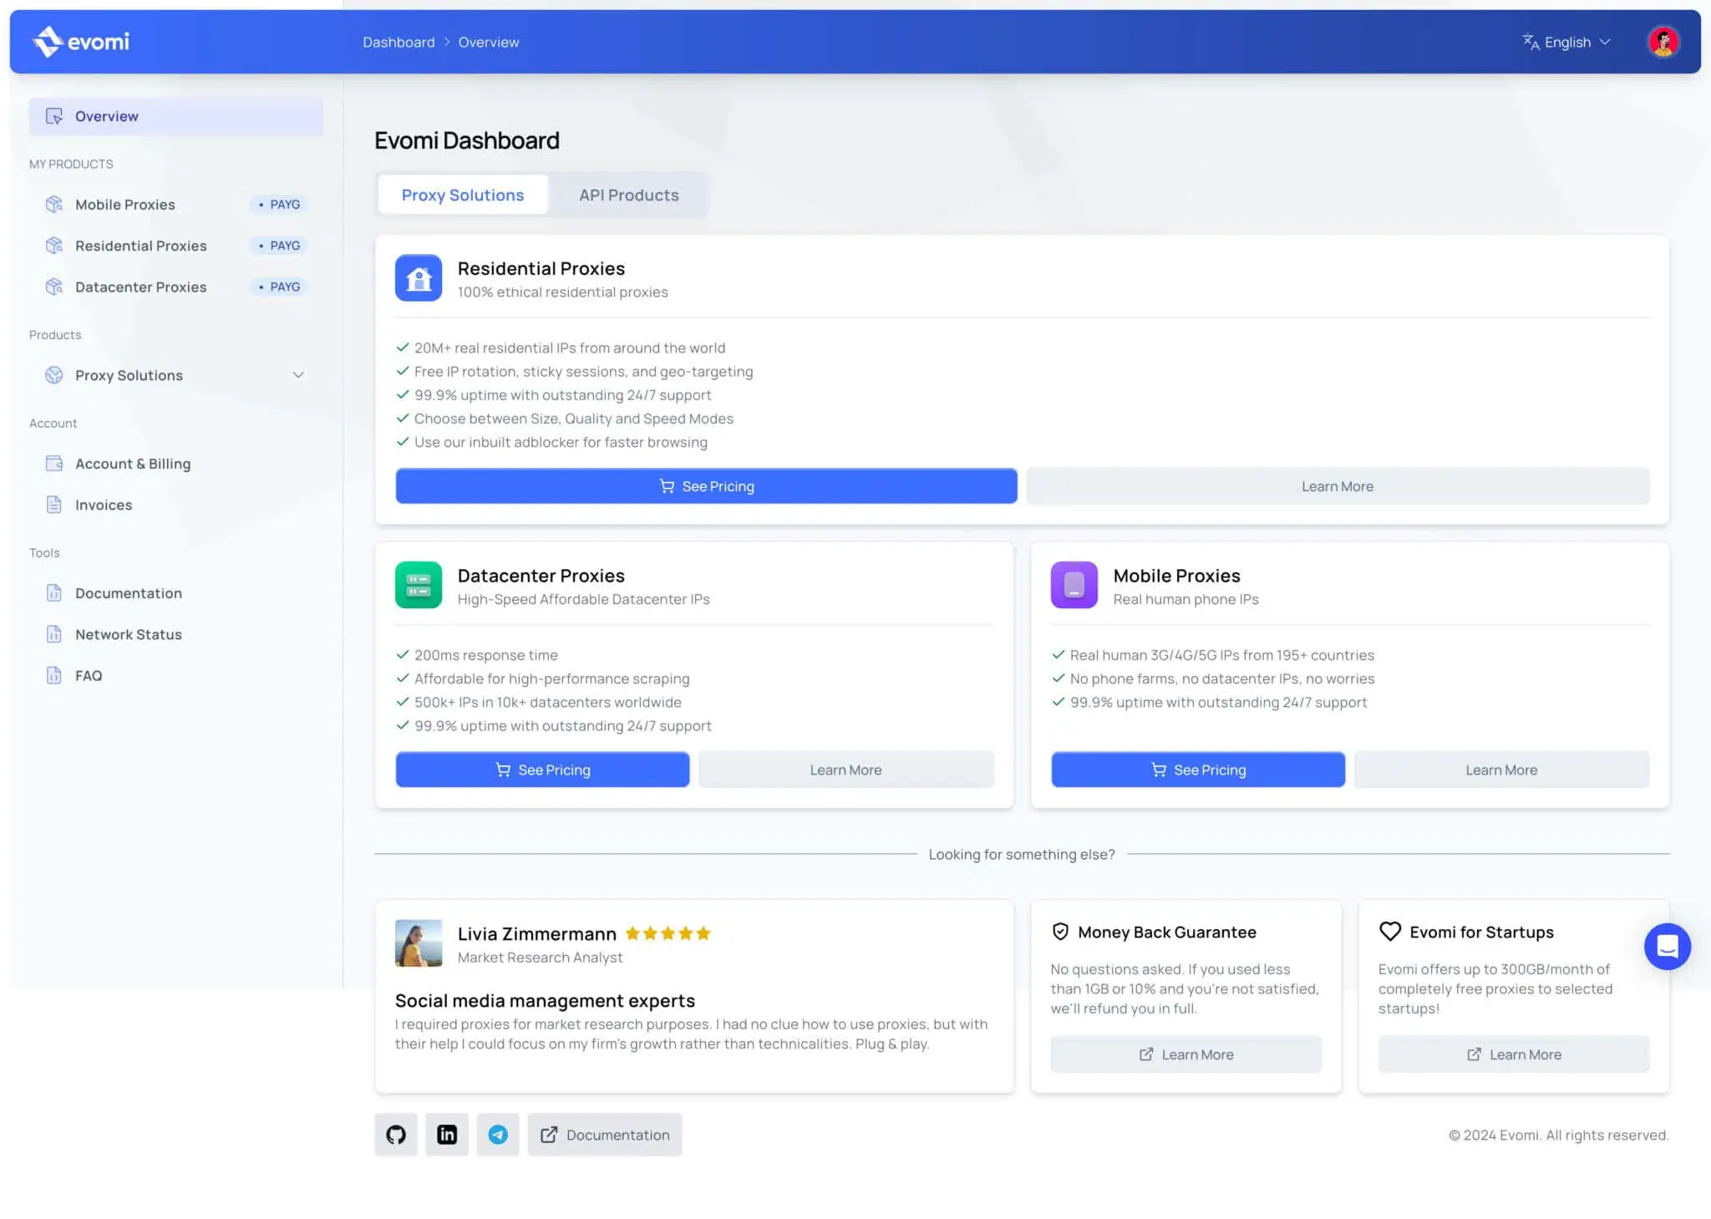This screenshot has width=1711, height=1219.
Task: Open Evomi LinkedIn page icon
Action: 447,1134
